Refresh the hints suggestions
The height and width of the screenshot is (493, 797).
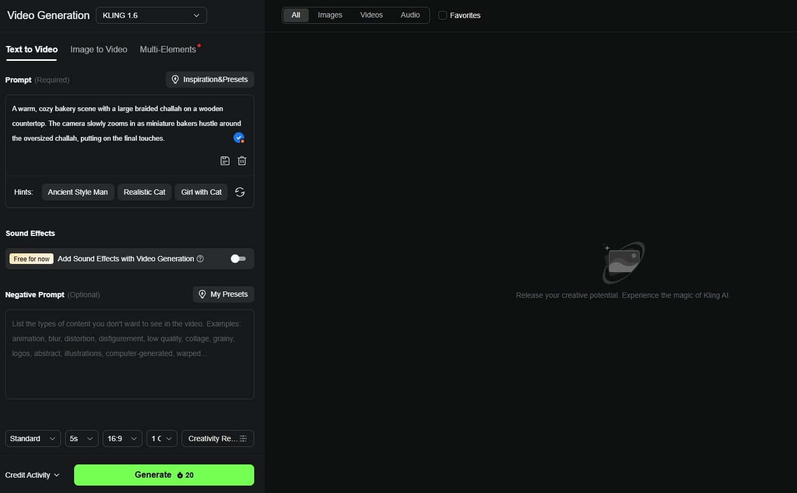click(240, 192)
